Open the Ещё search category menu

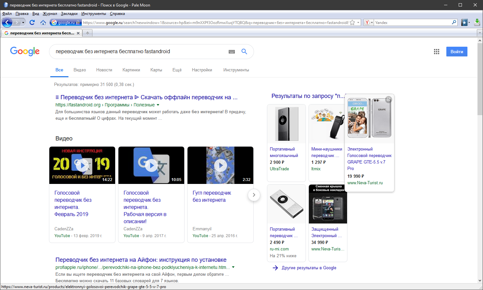pos(177,70)
